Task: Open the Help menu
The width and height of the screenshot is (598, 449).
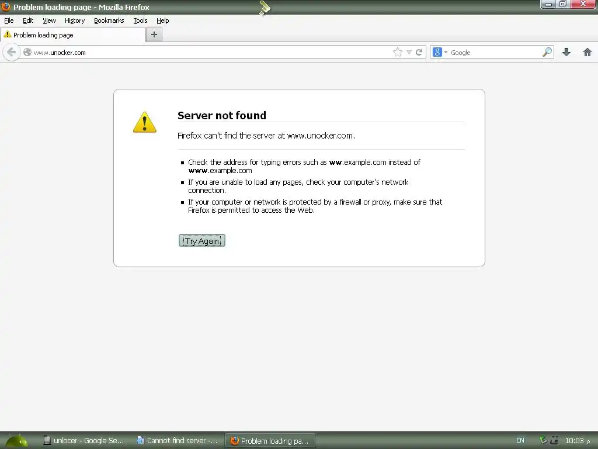Action: (163, 20)
